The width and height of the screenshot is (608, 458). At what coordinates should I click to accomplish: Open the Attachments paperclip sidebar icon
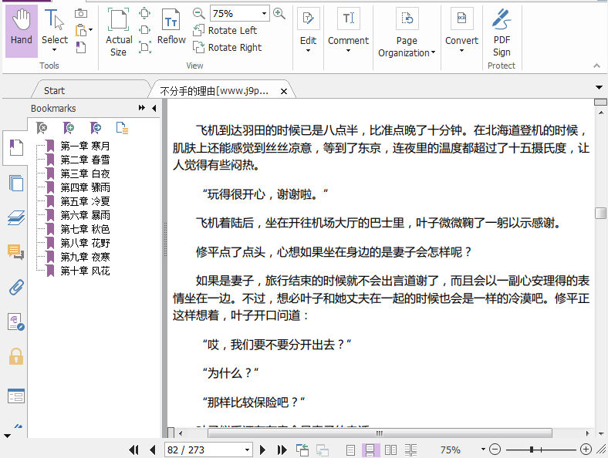point(16,287)
